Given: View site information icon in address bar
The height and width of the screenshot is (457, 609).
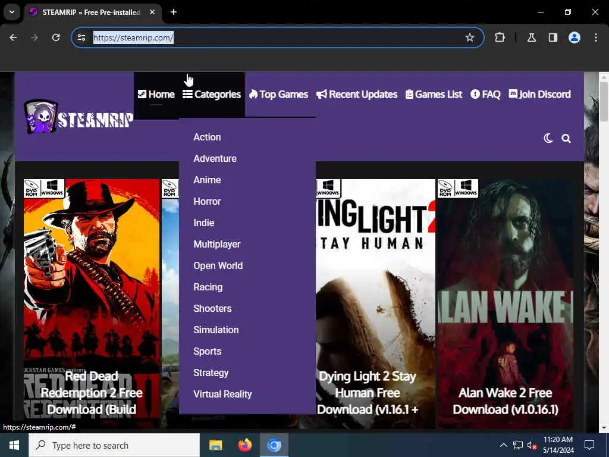Looking at the screenshot, I should click(81, 37).
